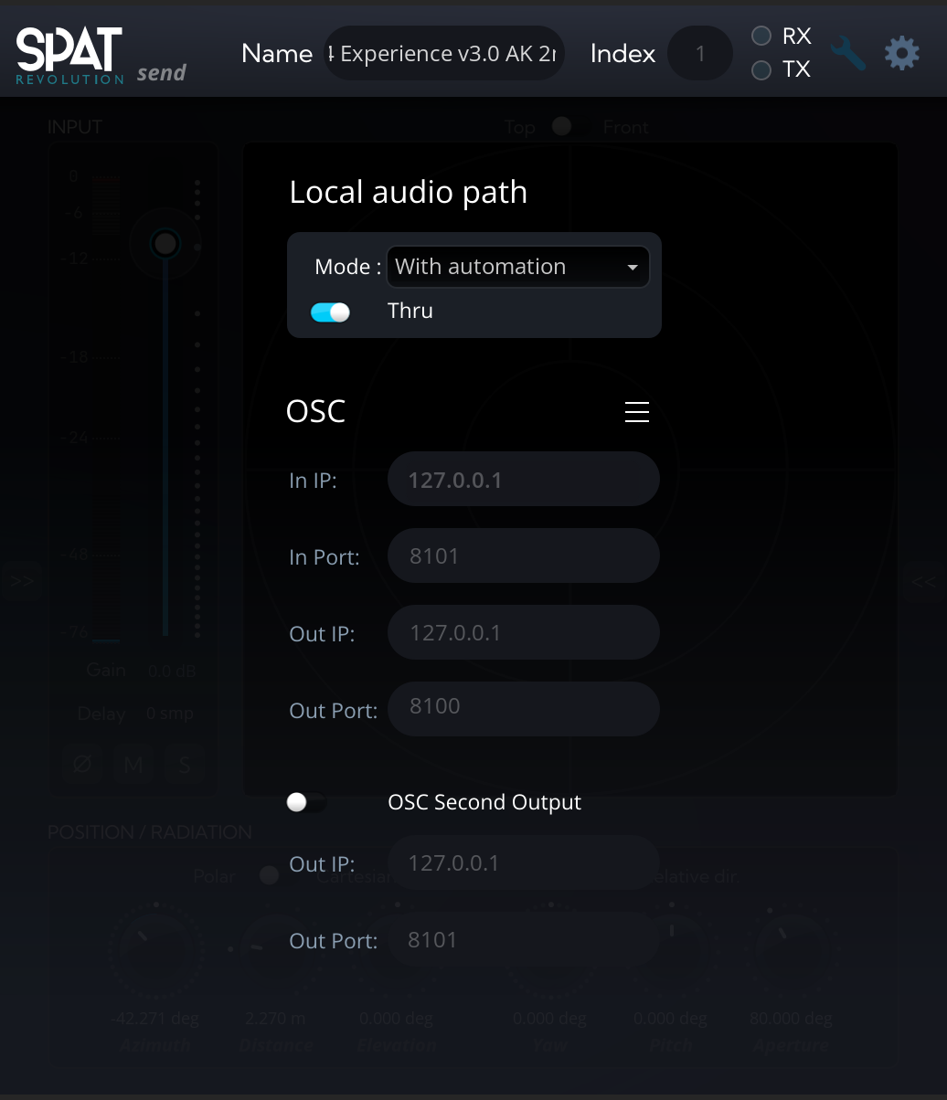The image size is (947, 1100).
Task: Mute the input channel with the M button
Action: click(x=133, y=765)
